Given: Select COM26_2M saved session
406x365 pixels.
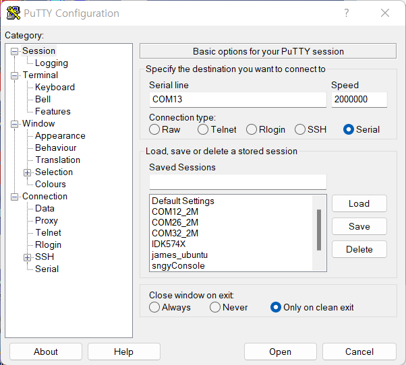Looking at the screenshot, I should point(175,222).
